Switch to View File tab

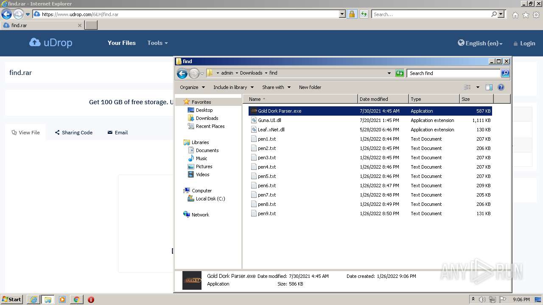[x=25, y=133]
